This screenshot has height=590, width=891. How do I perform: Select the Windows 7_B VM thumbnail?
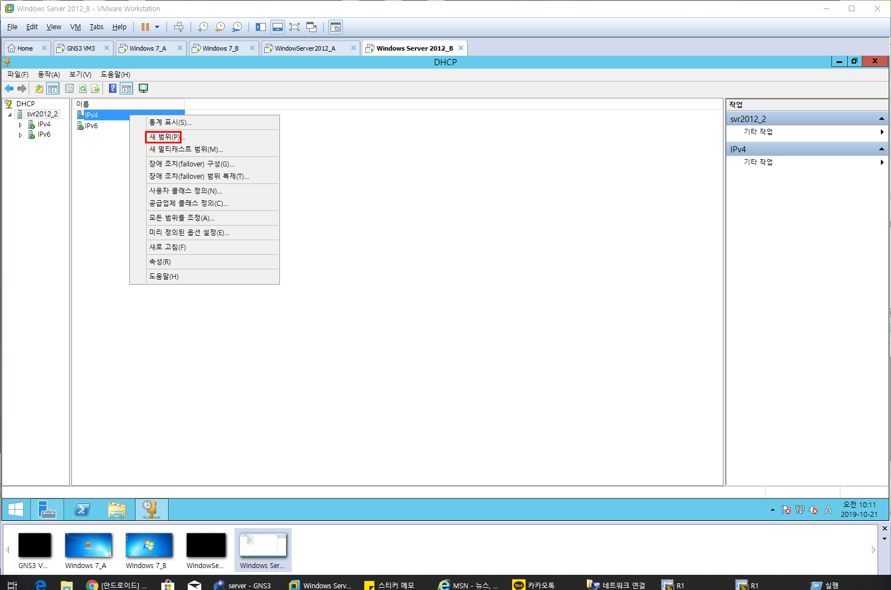149,551
